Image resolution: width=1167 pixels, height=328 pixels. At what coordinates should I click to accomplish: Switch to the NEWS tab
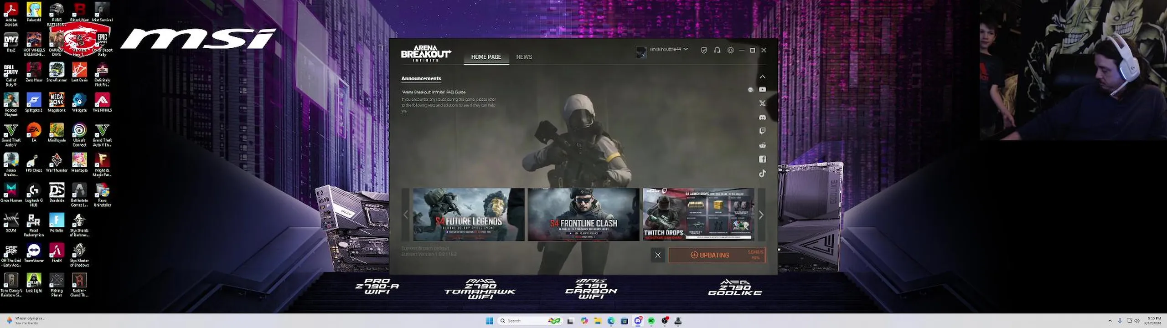point(524,57)
